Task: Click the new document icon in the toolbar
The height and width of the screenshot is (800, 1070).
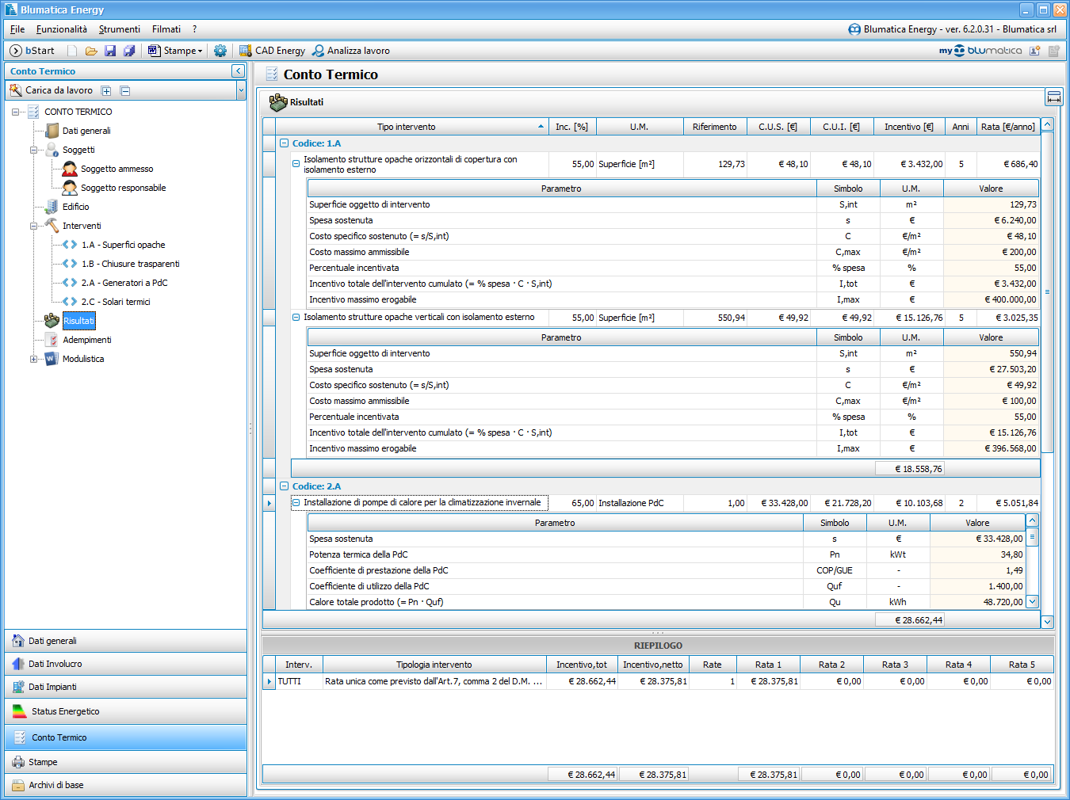Action: coord(72,51)
